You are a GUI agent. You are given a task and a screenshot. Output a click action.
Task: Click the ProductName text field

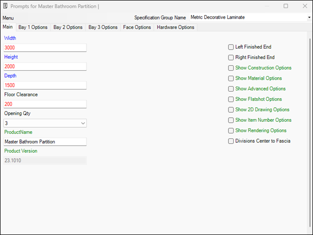point(45,142)
